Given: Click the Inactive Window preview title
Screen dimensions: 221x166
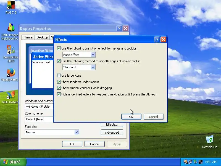Looking at the screenshot, I should tap(42, 51).
